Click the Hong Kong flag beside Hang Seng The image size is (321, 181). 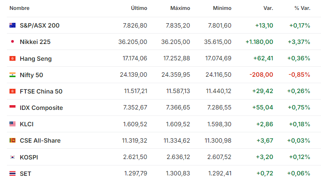[x=12, y=59]
